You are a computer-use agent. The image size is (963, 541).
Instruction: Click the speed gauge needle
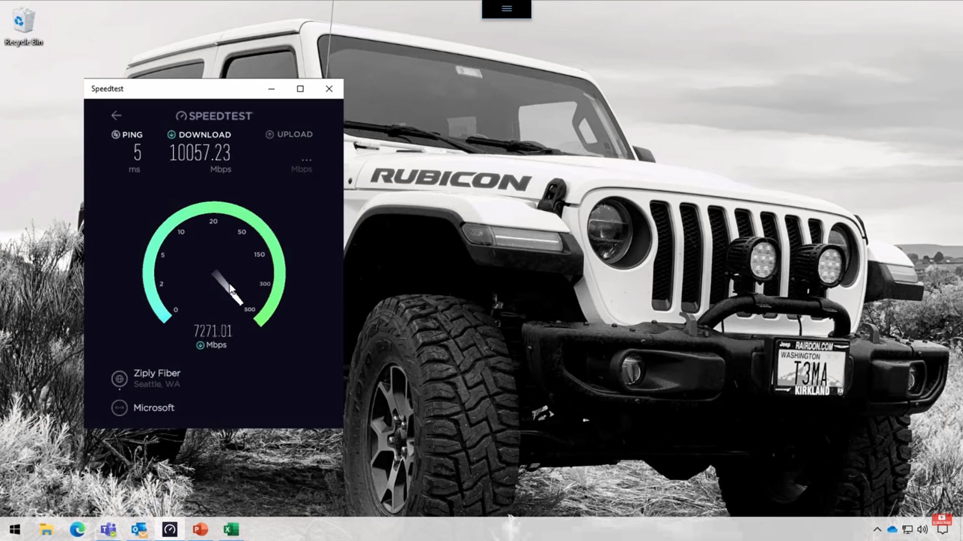[227, 287]
